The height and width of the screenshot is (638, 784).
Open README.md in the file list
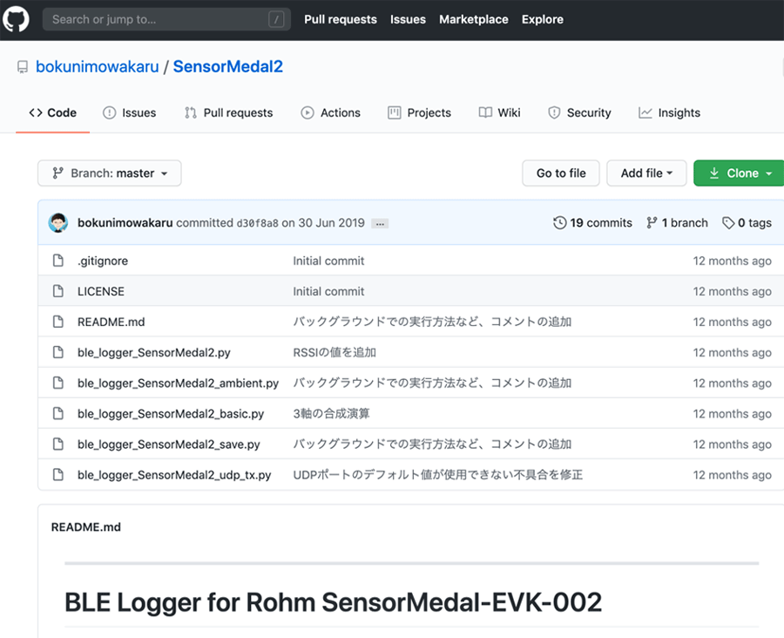[x=111, y=322]
